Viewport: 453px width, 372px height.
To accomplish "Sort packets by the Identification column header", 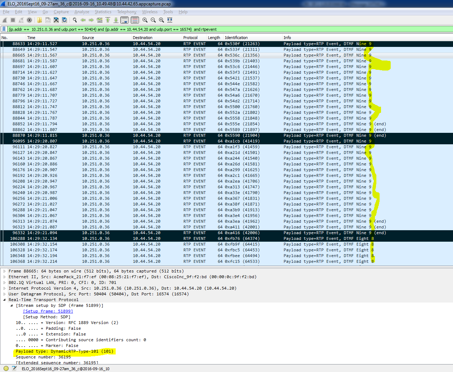I will tap(253, 38).
